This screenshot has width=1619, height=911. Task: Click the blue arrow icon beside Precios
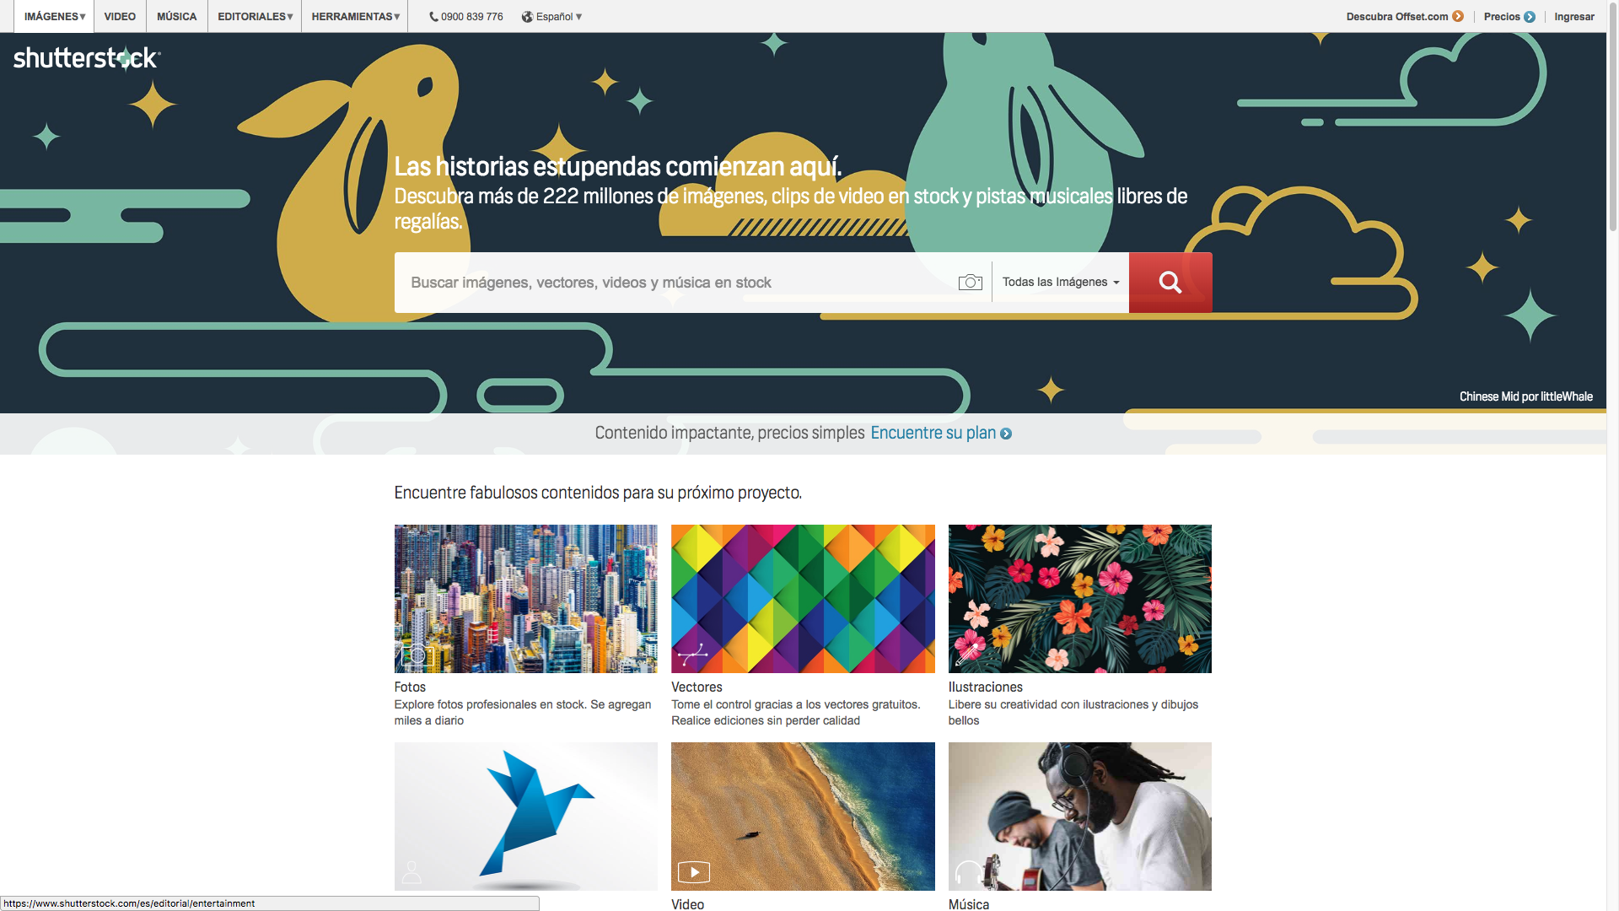click(x=1530, y=16)
